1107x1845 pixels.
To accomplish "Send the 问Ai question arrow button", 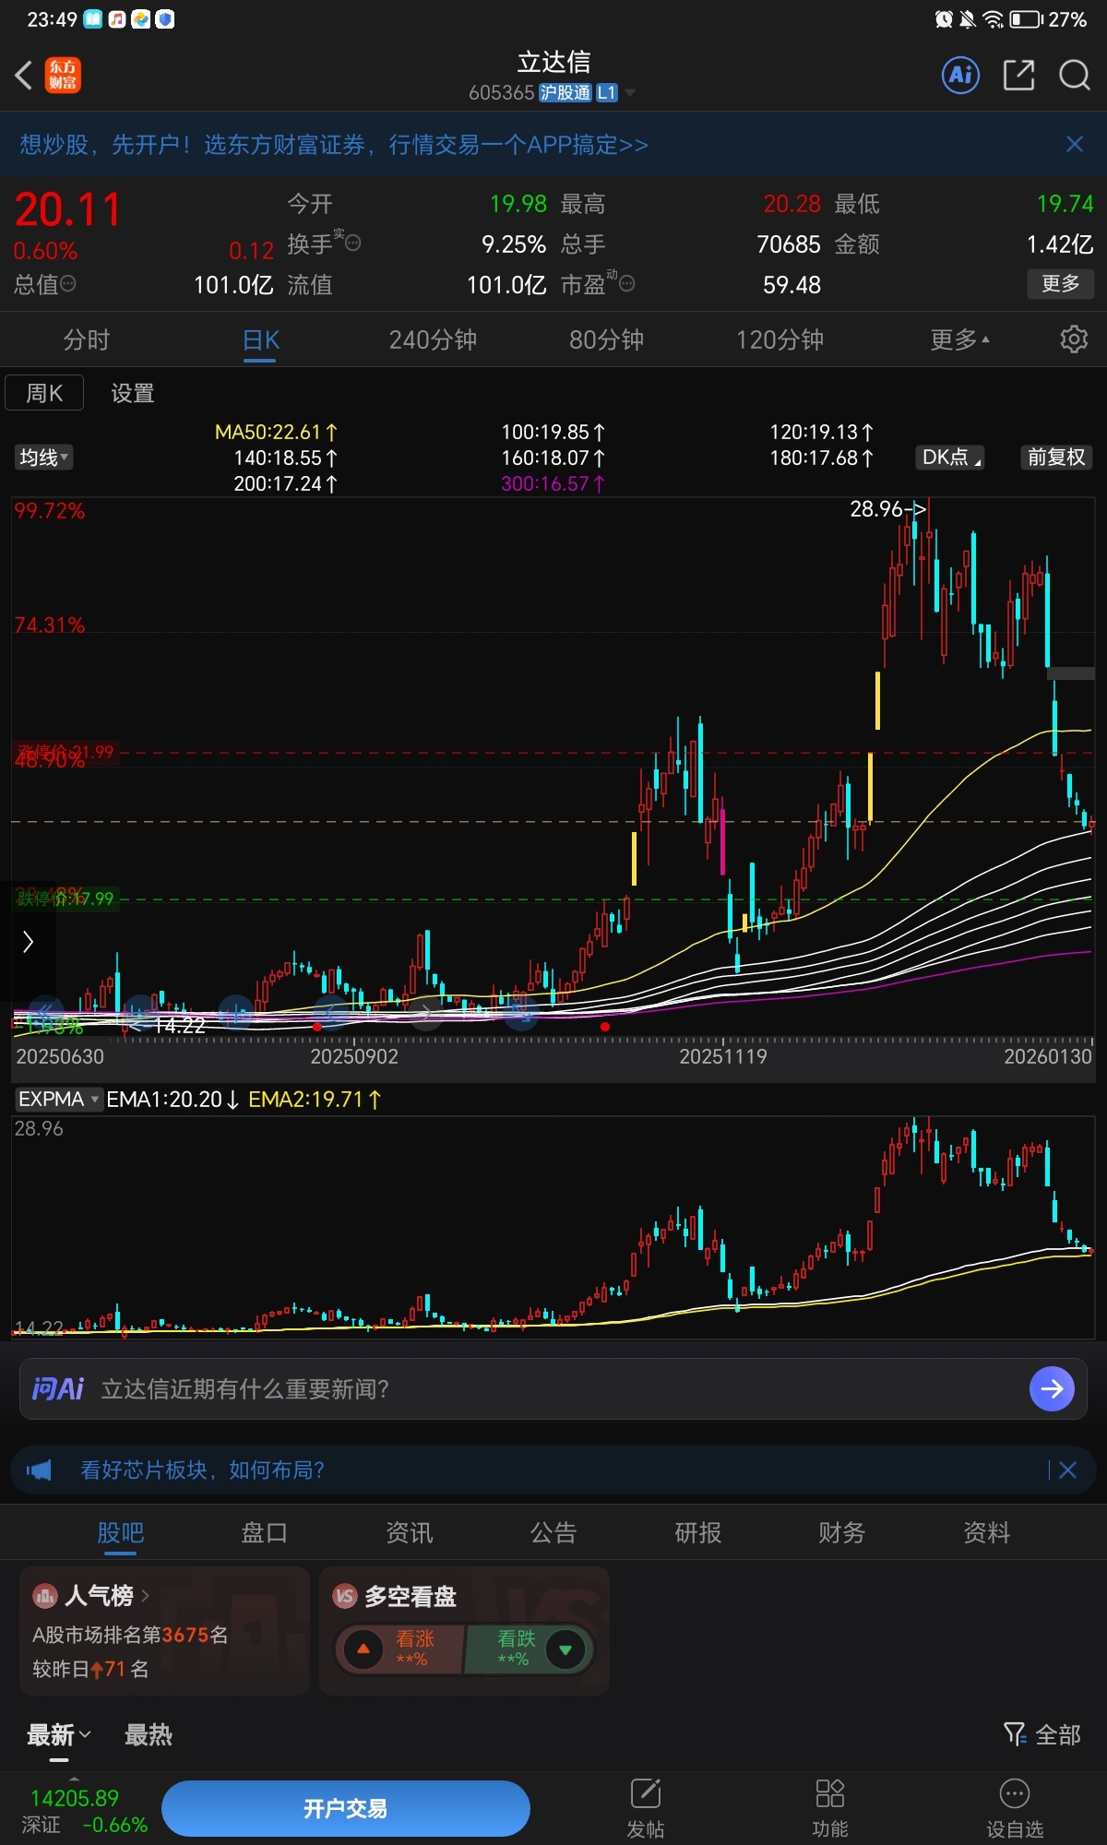I will [x=1052, y=1388].
